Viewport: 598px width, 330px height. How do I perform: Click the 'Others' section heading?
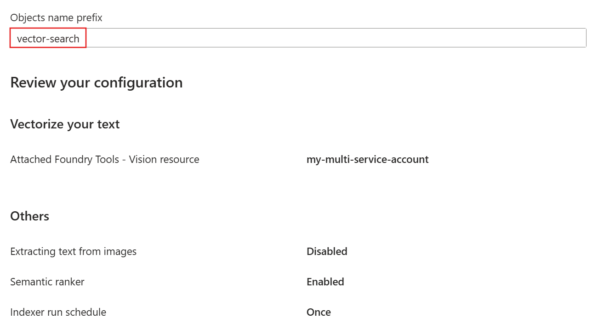pyautogui.click(x=29, y=216)
